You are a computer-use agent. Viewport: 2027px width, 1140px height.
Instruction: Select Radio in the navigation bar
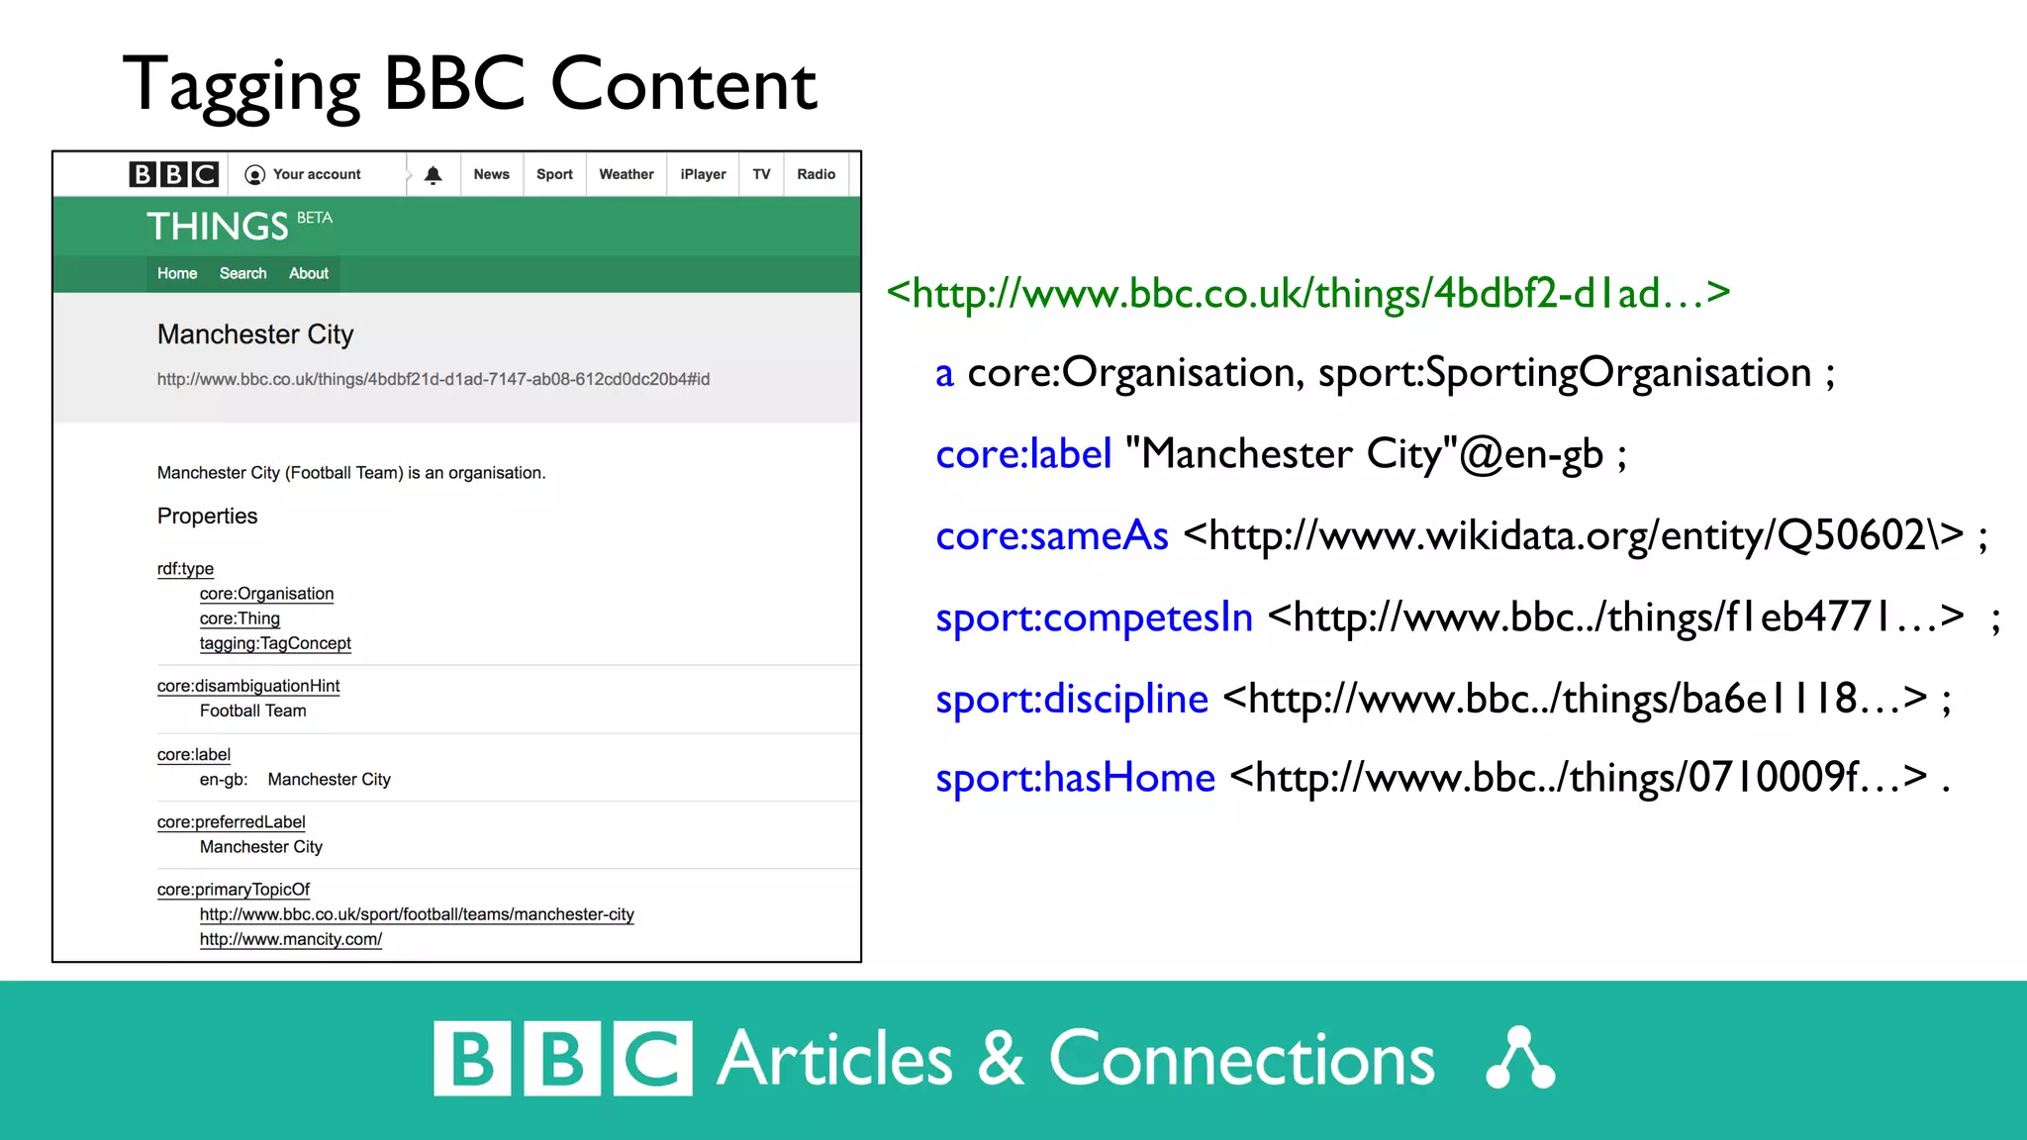[817, 174]
